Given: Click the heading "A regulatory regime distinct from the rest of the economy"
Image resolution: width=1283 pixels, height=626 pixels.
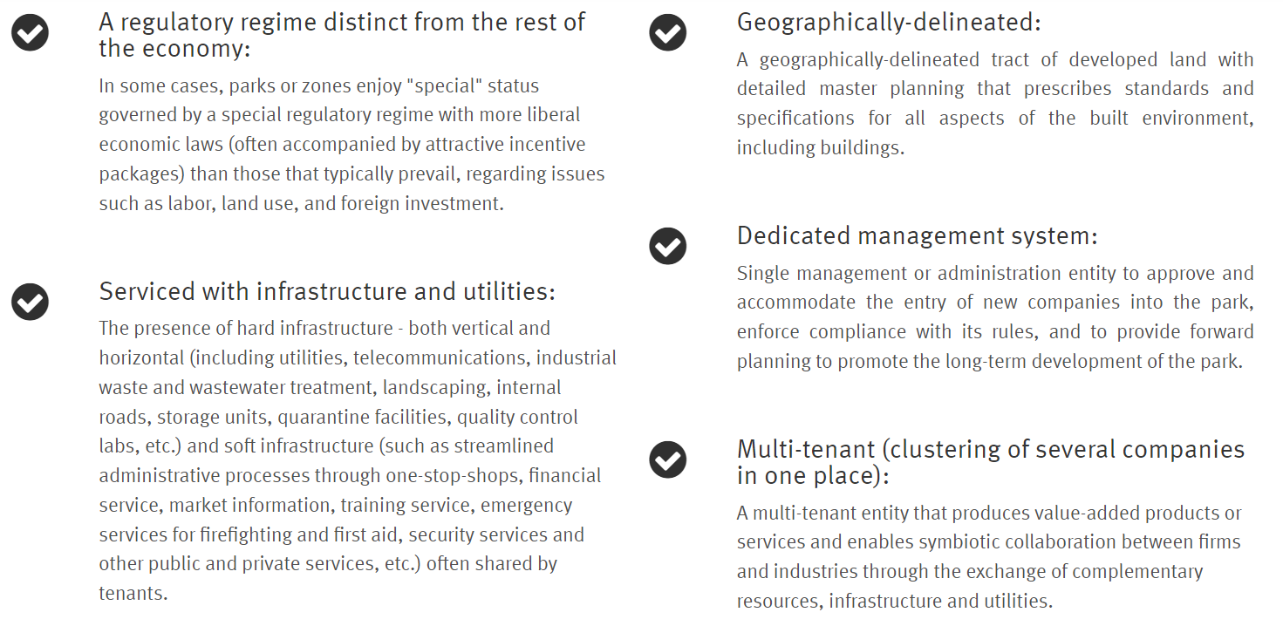Looking at the screenshot, I should pos(342,34).
